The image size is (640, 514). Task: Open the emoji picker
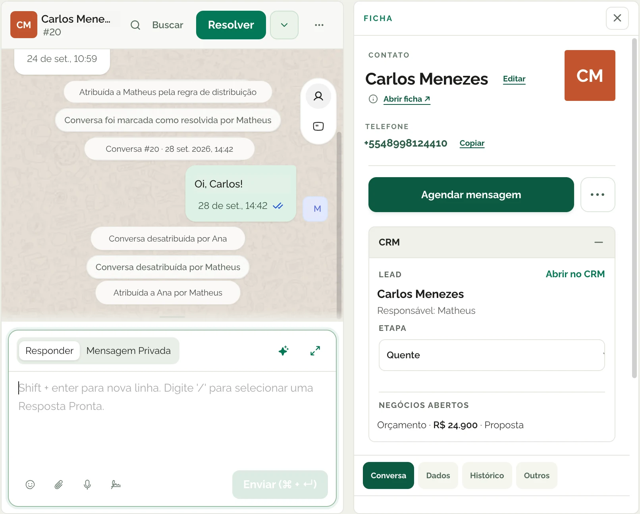30,485
